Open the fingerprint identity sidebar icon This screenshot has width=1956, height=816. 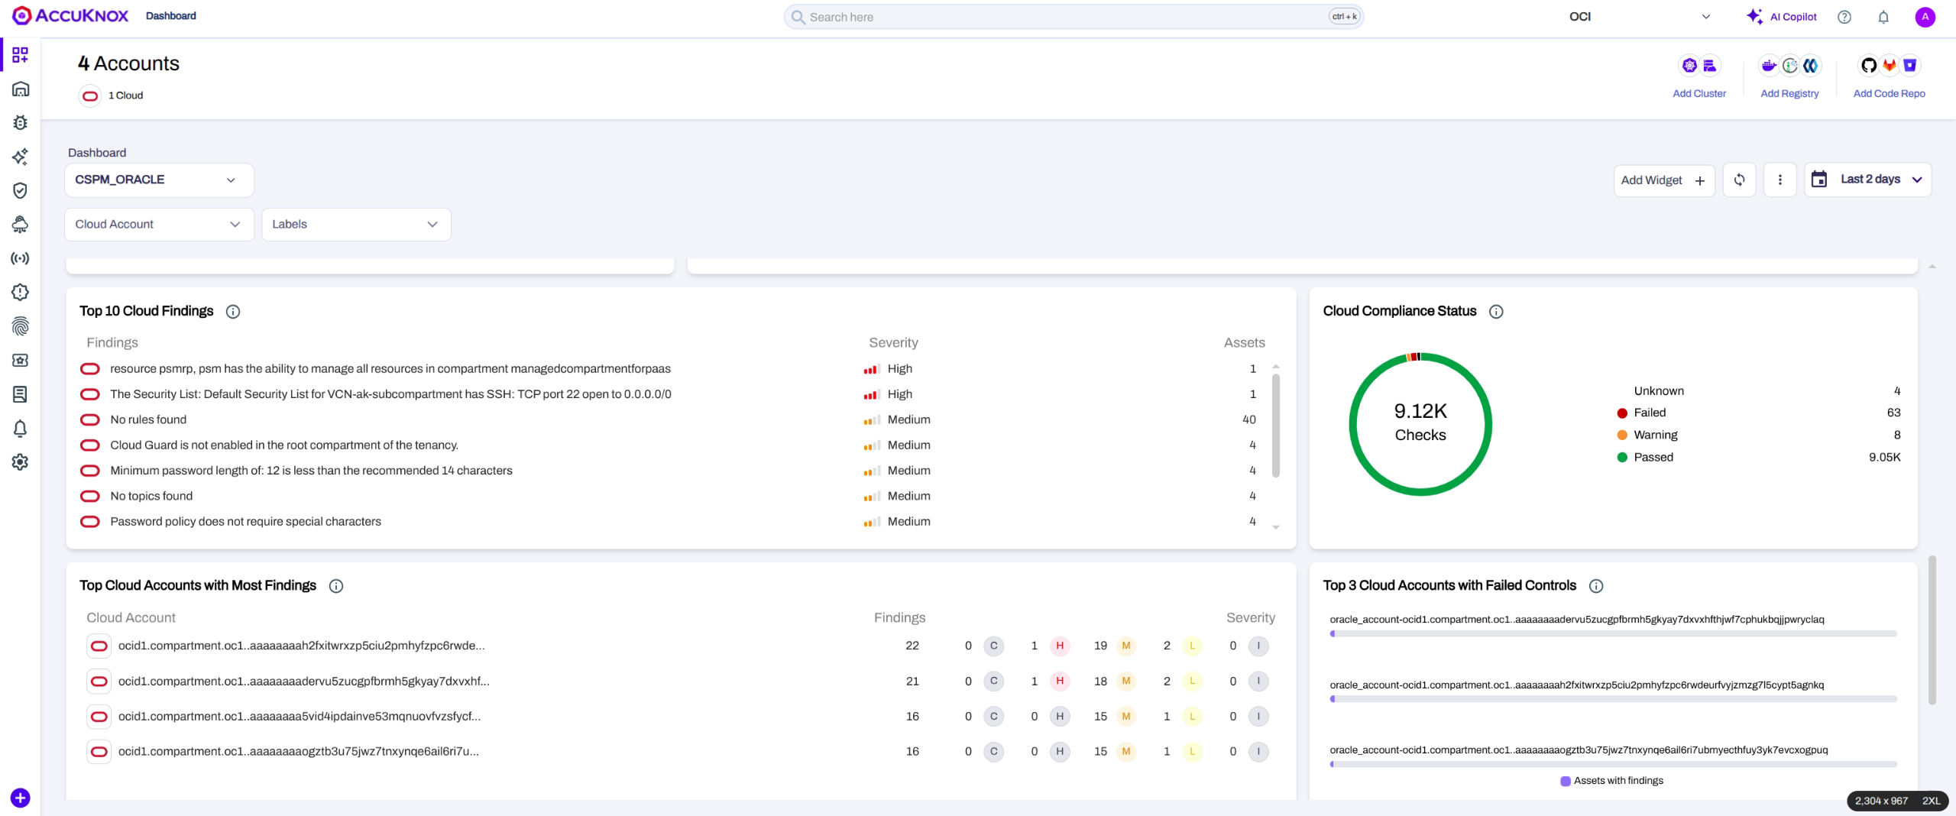pyautogui.click(x=21, y=326)
